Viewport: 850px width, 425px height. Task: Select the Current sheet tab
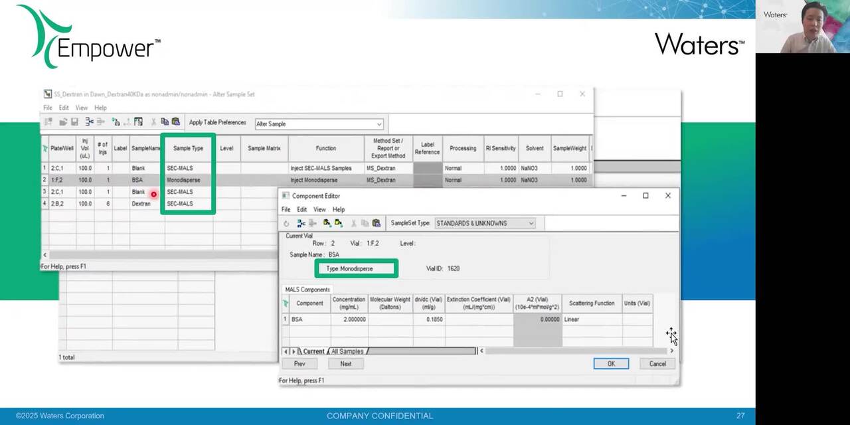[313, 351]
